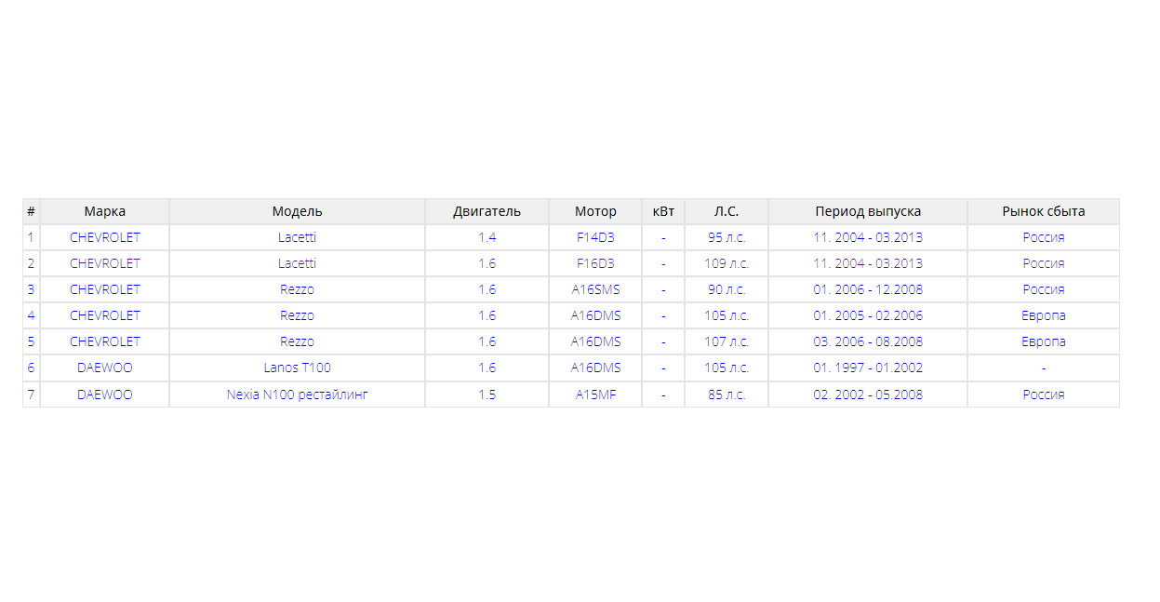Select the A16SMS motor link
Image resolution: width=1160 pixels, height=602 pixels.
click(x=595, y=289)
